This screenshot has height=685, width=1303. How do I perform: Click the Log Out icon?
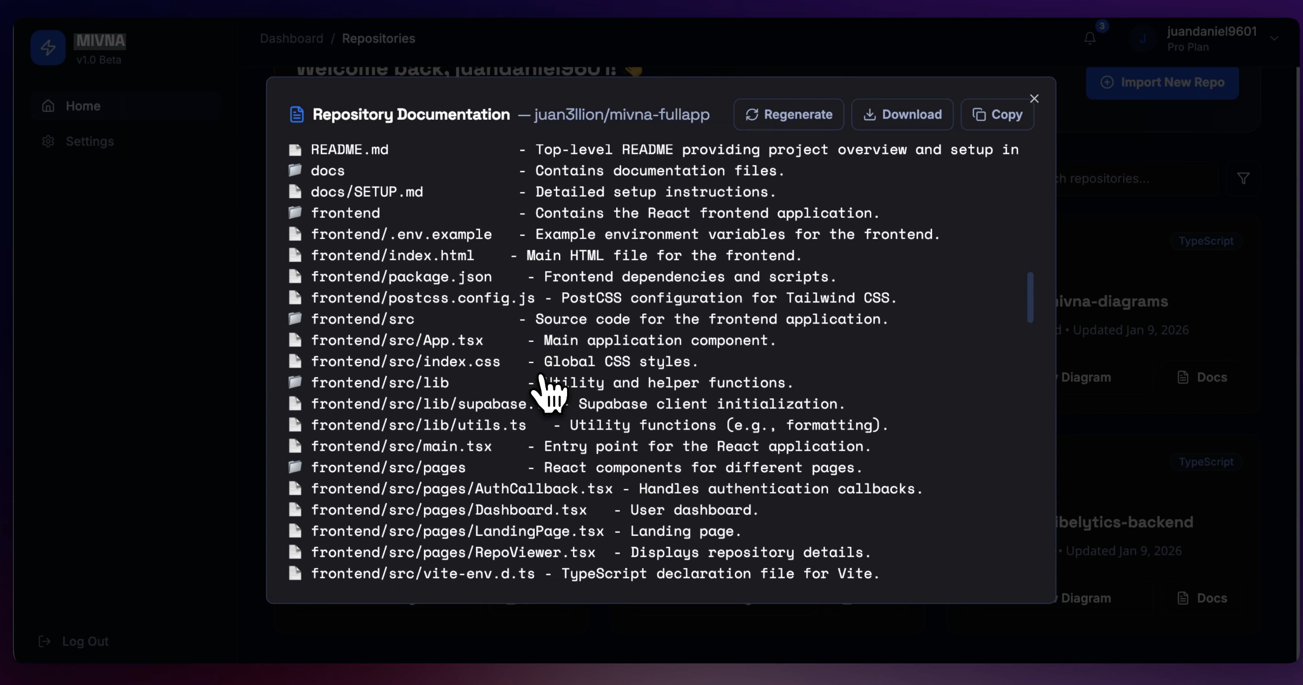click(45, 641)
